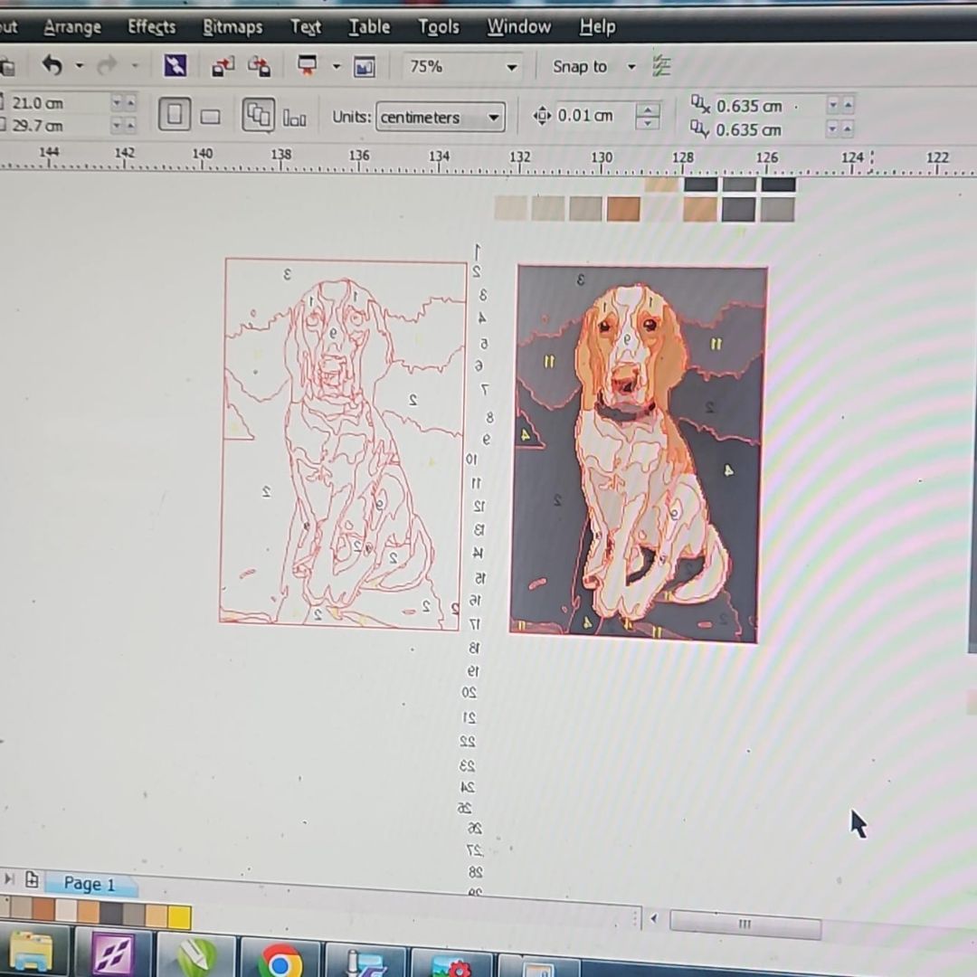
Task: Click the Export icon
Action: point(260,66)
